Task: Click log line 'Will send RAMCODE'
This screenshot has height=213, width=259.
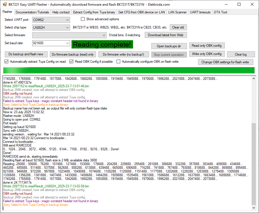Action: point(17,145)
